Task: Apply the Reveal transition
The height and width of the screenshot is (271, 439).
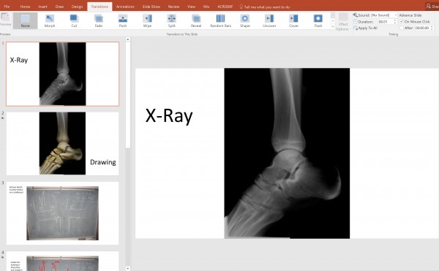Action: [196, 20]
